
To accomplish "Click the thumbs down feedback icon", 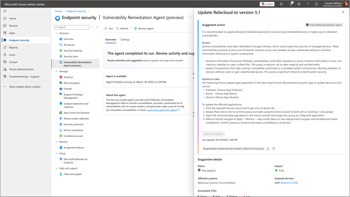I will pyautogui.click(x=274, y=149).
